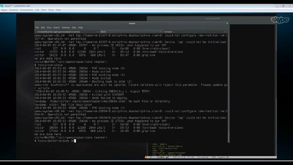293x165 pixels.
Task: Open the Call menu
Action: pyautogui.click(x=37, y=10)
